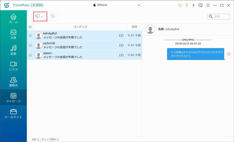Click the TransMate logo icon
The height and width of the screenshot is (142, 234).
coord(7,5)
